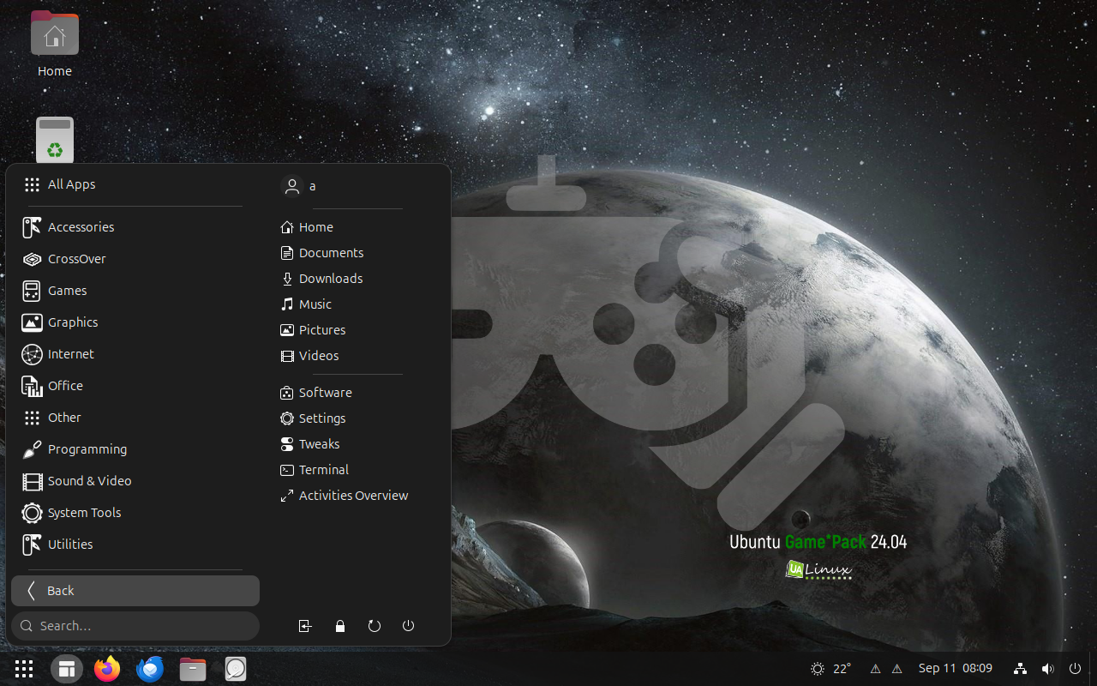Open the date and time panel

[x=955, y=669]
